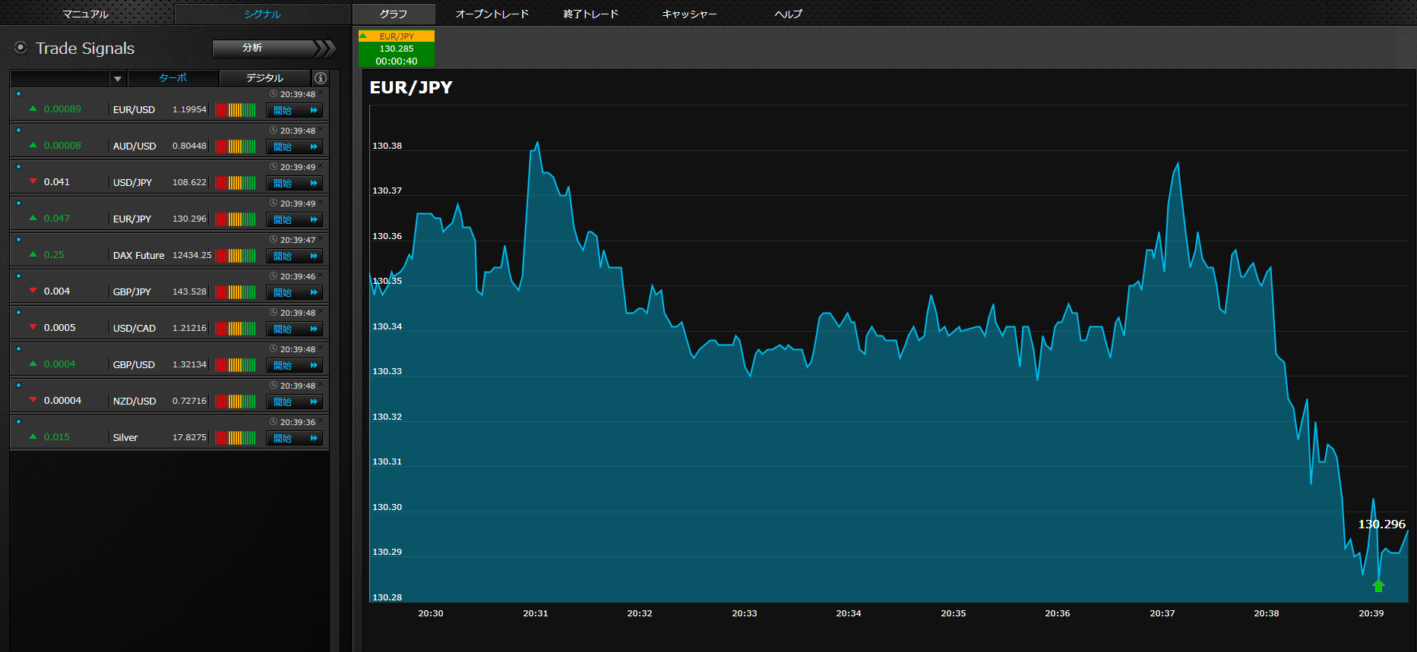1417x652 pixels.
Task: Click clock icon on USD/JPY signal
Action: point(274,167)
